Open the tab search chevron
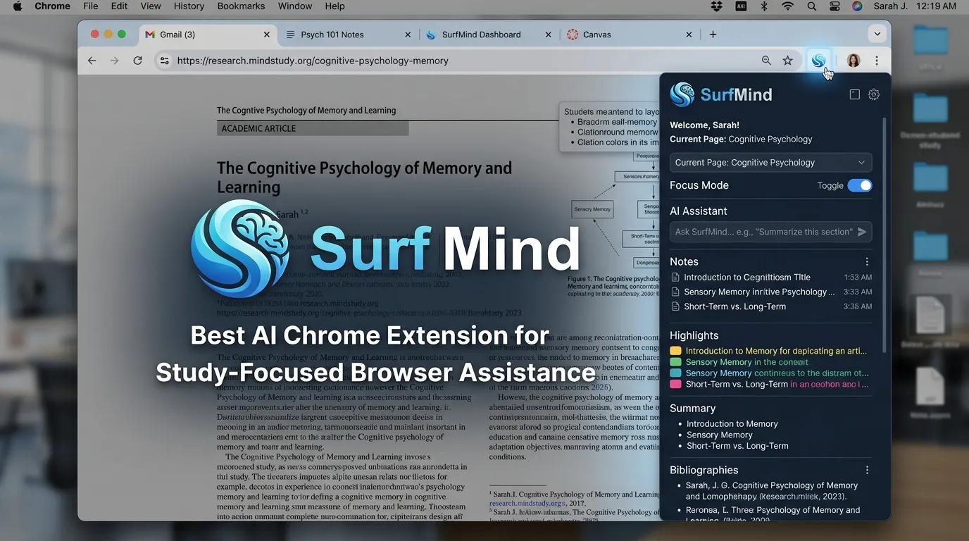The width and height of the screenshot is (969, 541). [x=877, y=34]
